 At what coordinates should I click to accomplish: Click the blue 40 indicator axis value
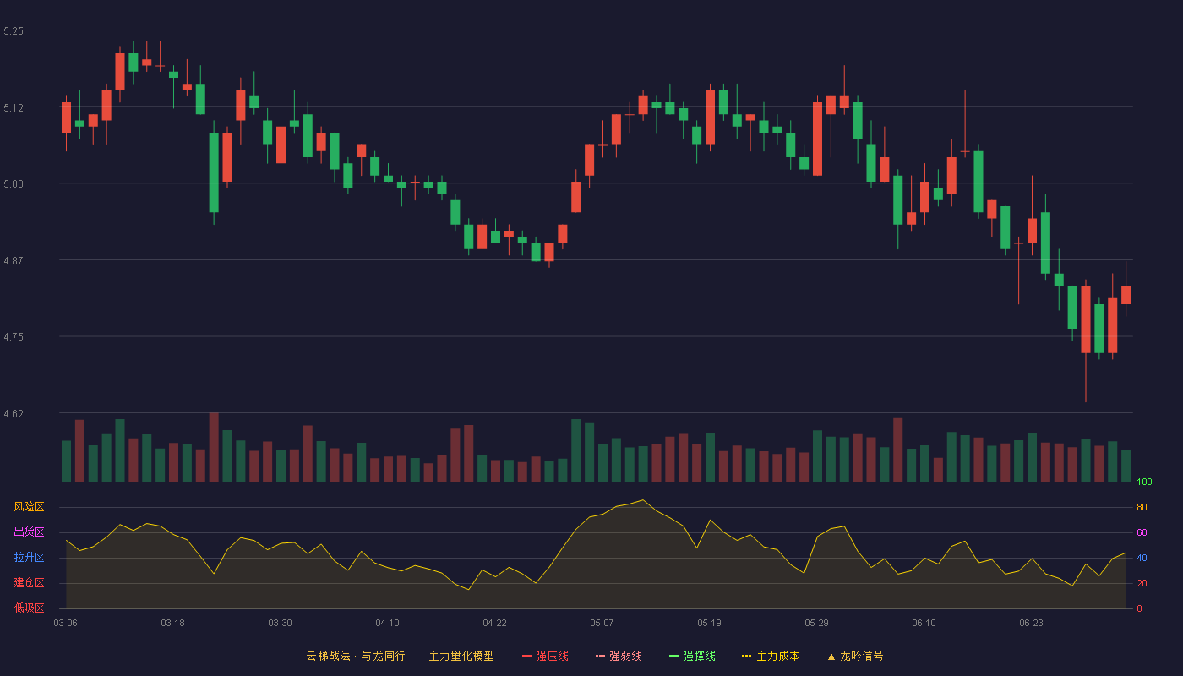(x=1142, y=558)
